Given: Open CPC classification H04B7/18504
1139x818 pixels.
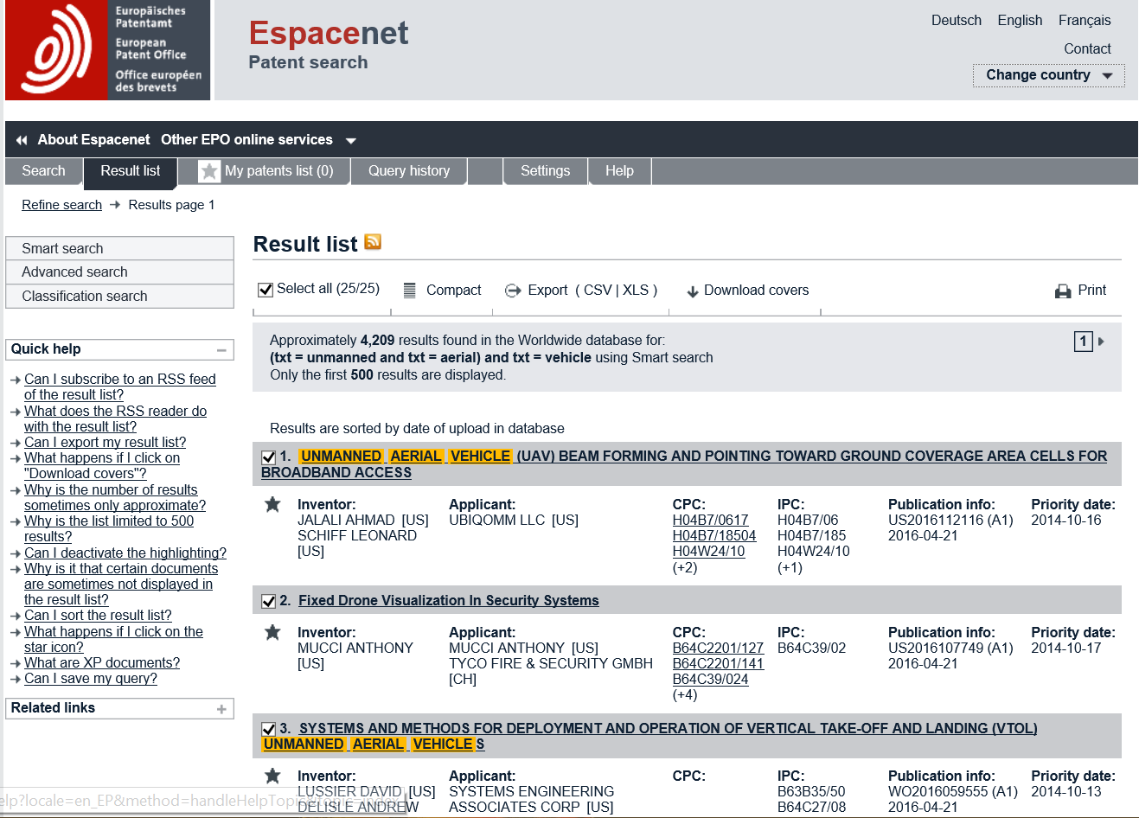Looking at the screenshot, I should coord(714,536).
